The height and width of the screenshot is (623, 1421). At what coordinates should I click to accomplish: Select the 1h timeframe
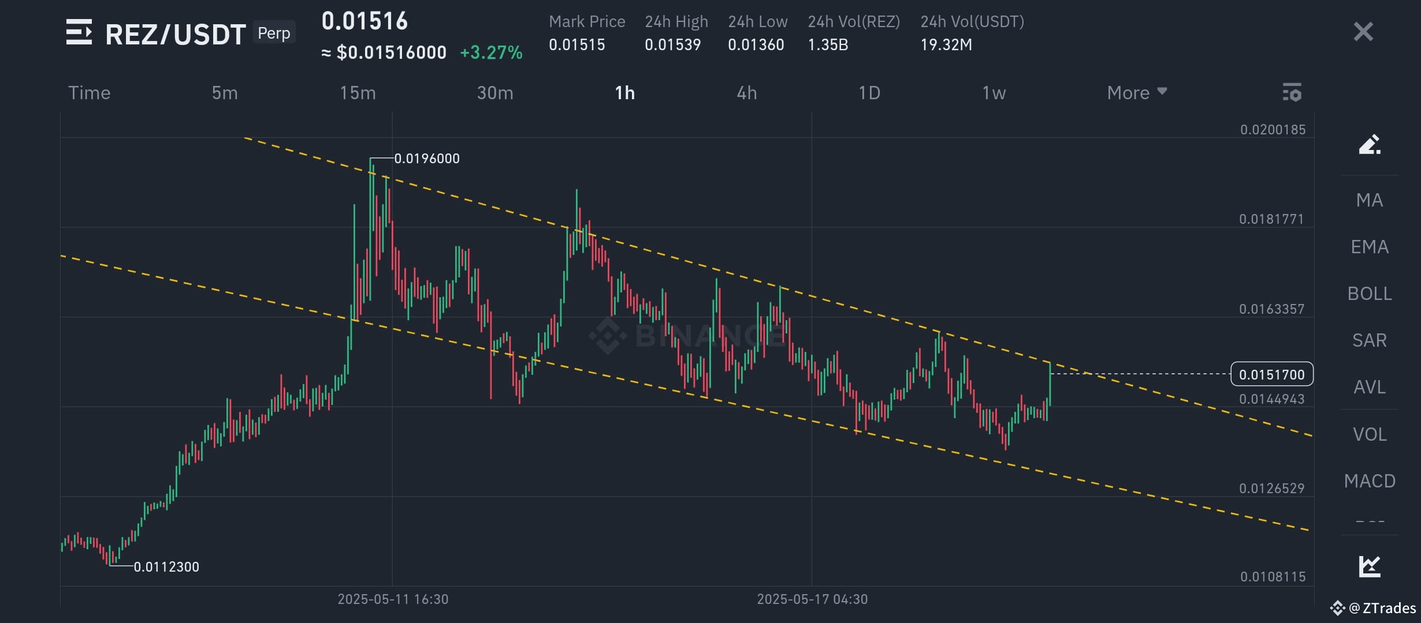(624, 93)
